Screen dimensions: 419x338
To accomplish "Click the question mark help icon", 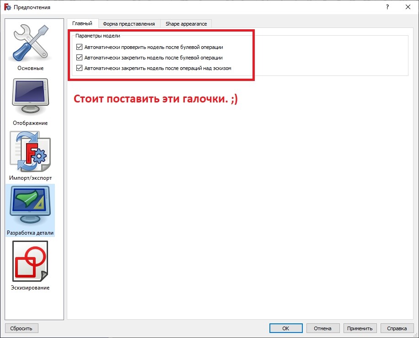I will coord(387,7).
